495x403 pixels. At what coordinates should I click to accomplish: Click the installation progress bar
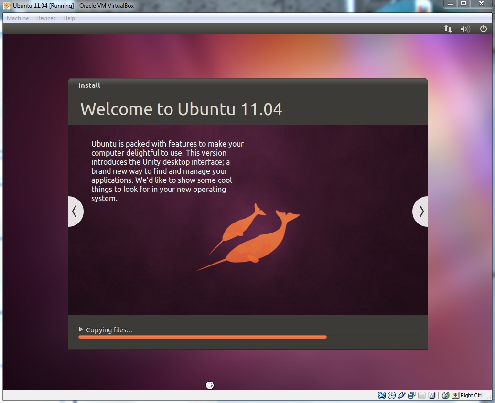coord(248,337)
